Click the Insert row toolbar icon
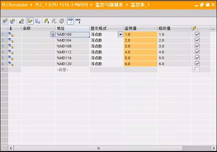The width and height of the screenshot is (217, 152). pyautogui.click(x=4, y=21)
